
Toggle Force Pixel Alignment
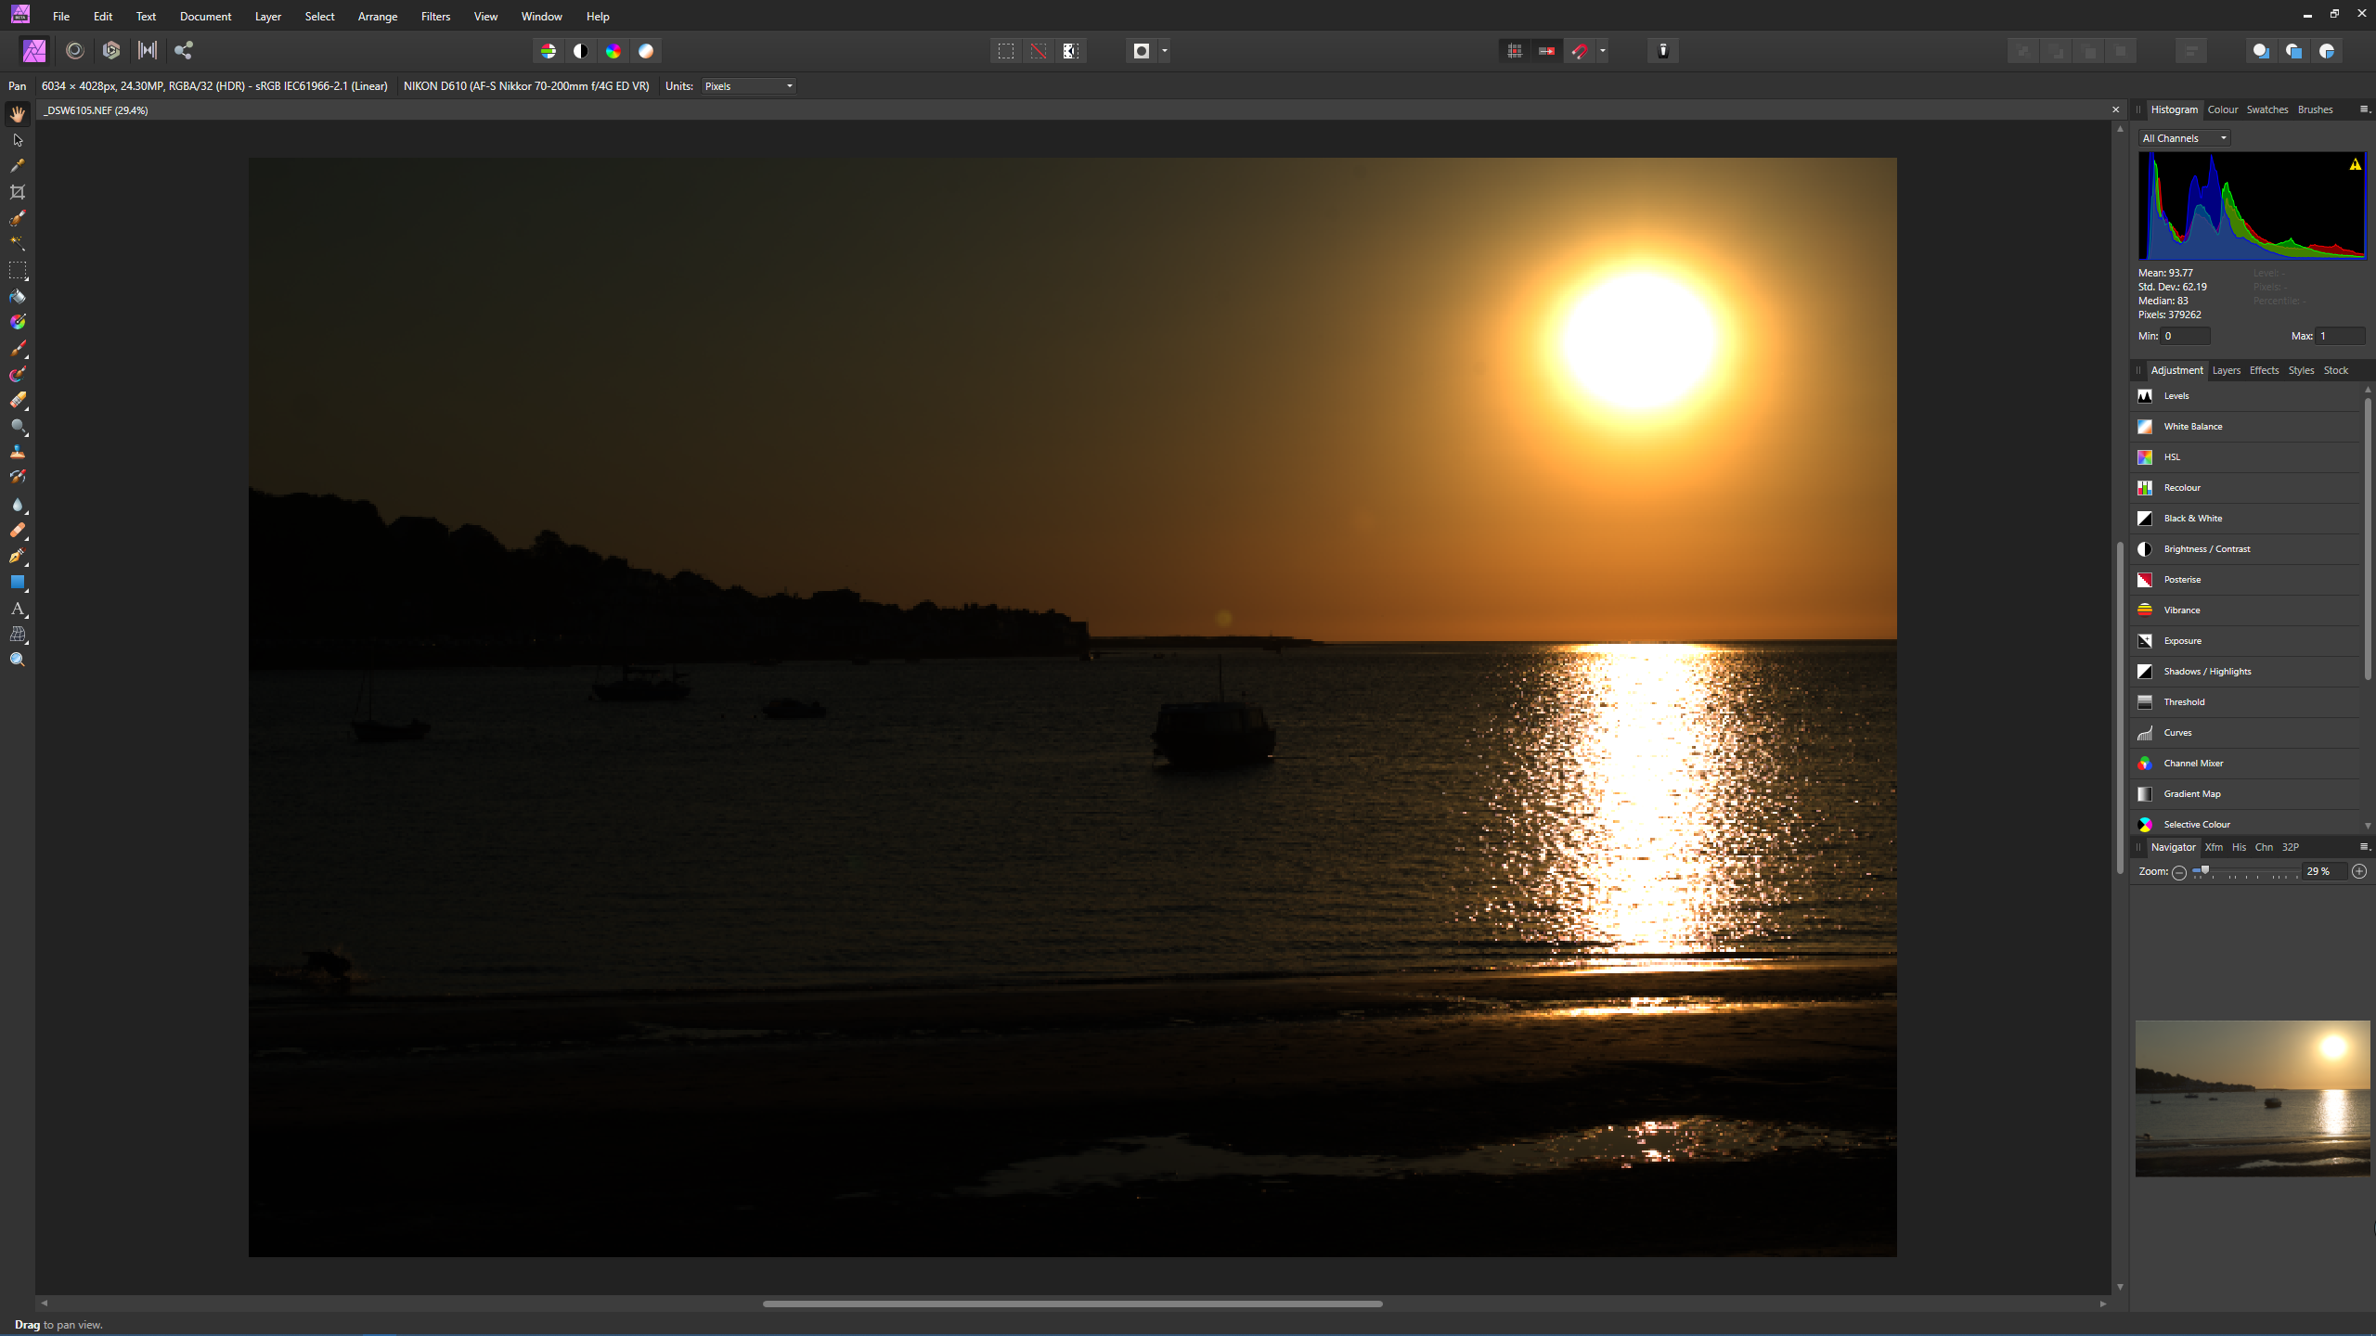click(x=1515, y=51)
